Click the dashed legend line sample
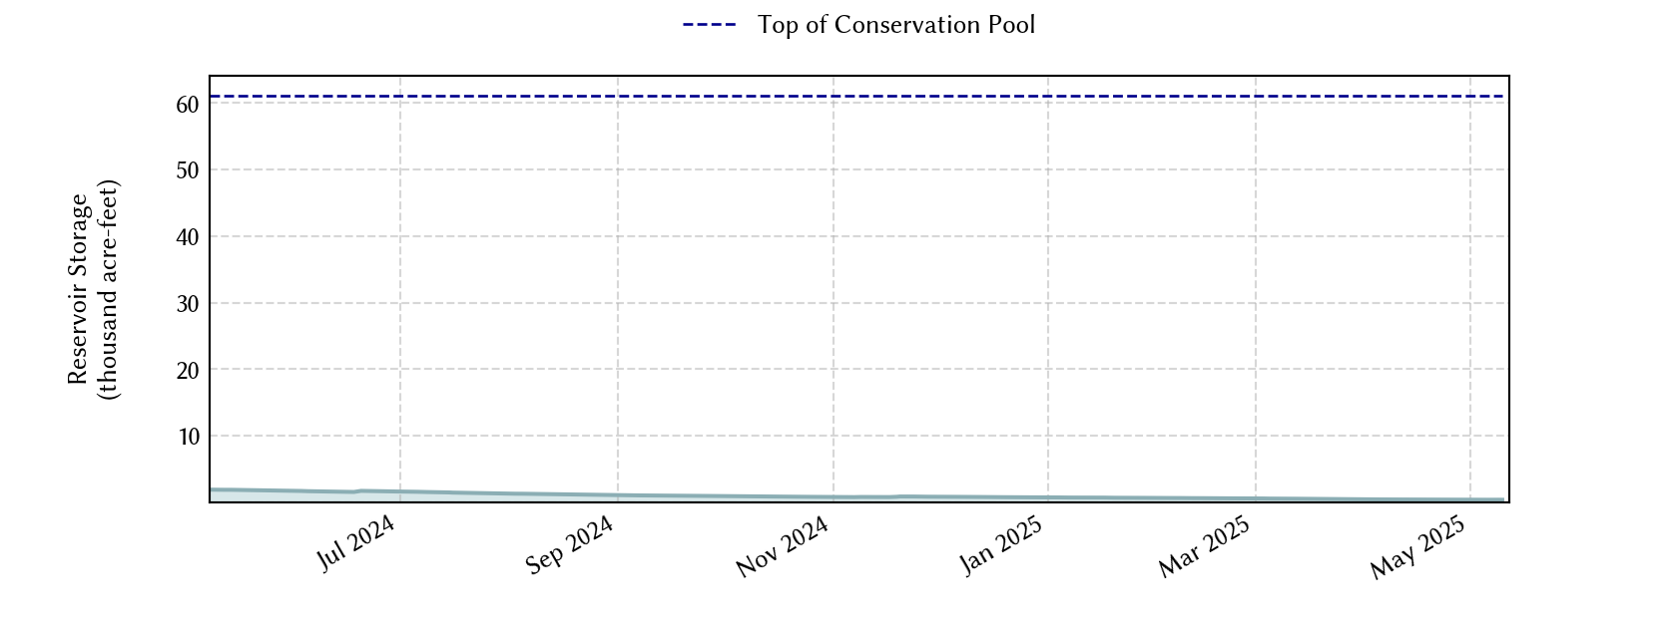 point(709,25)
